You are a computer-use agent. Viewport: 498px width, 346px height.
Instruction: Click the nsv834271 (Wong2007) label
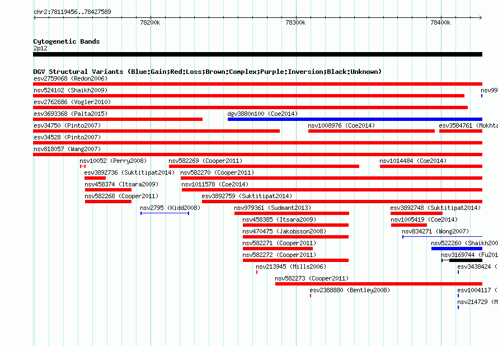point(435,231)
